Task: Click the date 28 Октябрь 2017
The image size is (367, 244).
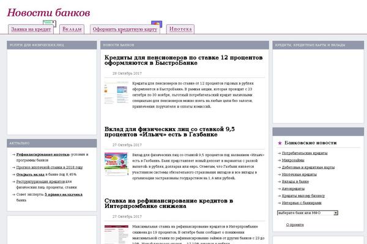Action: pos(127,73)
